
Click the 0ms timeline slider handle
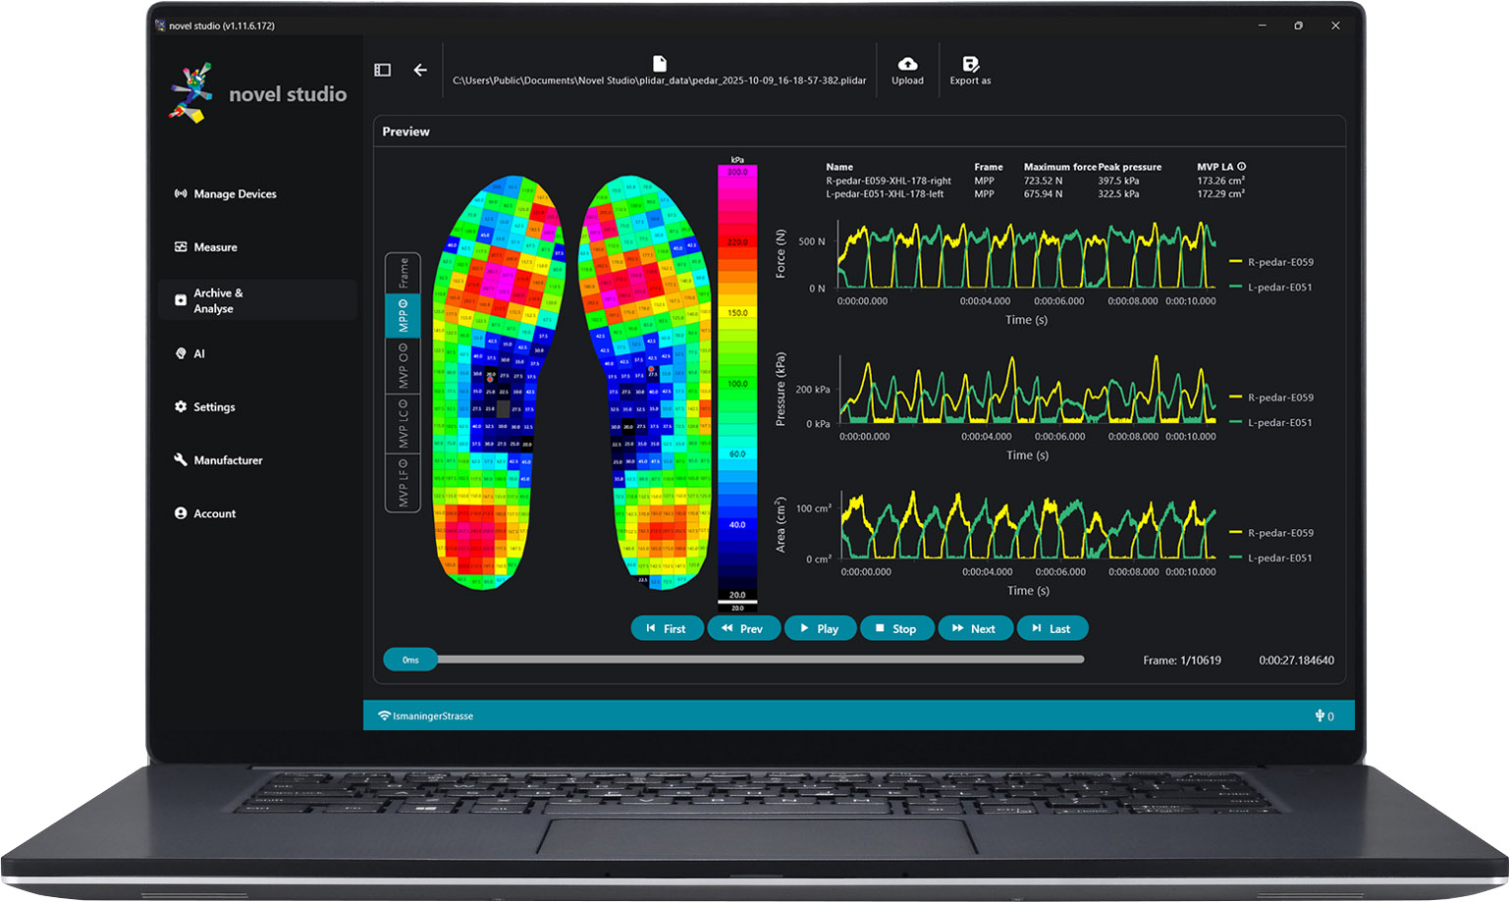click(x=410, y=661)
